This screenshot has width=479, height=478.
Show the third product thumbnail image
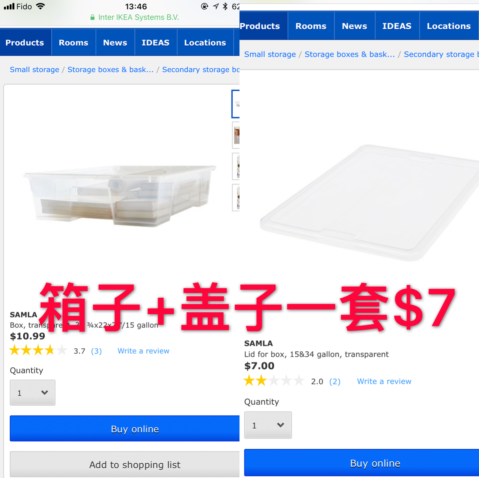(236, 166)
